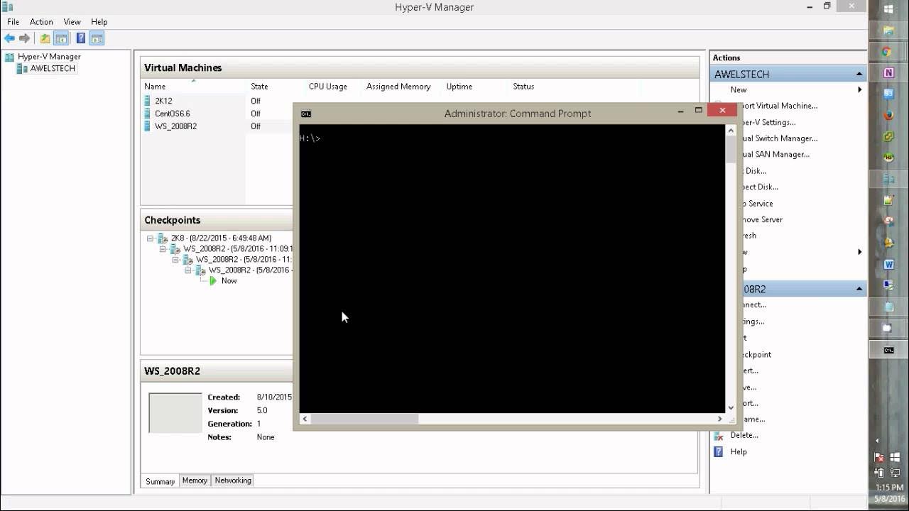Viewport: 909px width, 511px height.
Task: Click the Up One Level folder icon
Action: click(45, 38)
